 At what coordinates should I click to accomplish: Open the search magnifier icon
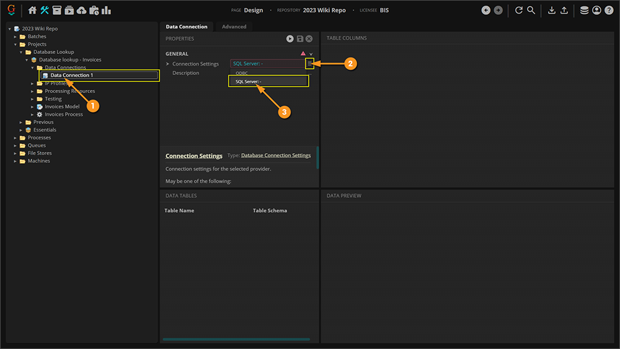point(531,11)
